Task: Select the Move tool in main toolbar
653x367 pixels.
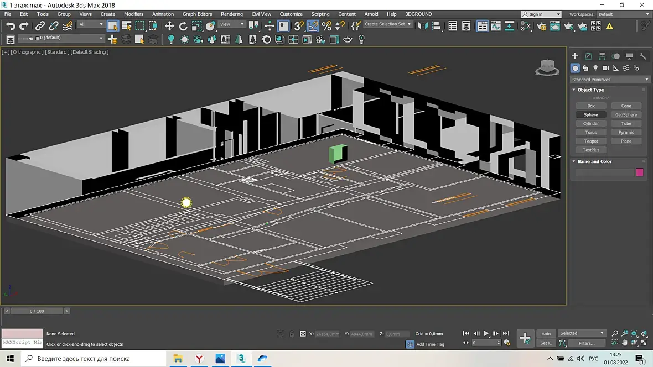Action: 169,26
